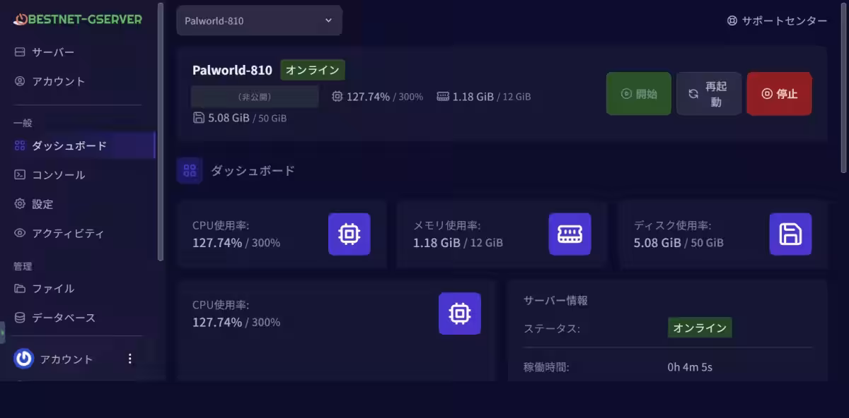Click the red 停止 stop button
The image size is (849, 418).
pyautogui.click(x=779, y=94)
